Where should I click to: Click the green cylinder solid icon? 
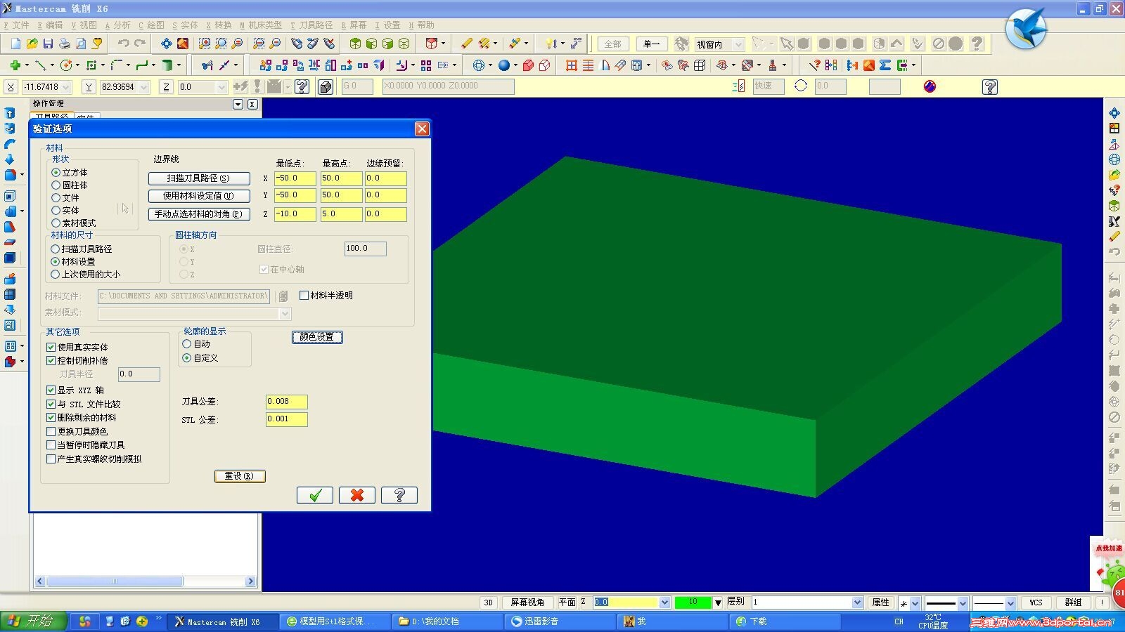[167, 65]
